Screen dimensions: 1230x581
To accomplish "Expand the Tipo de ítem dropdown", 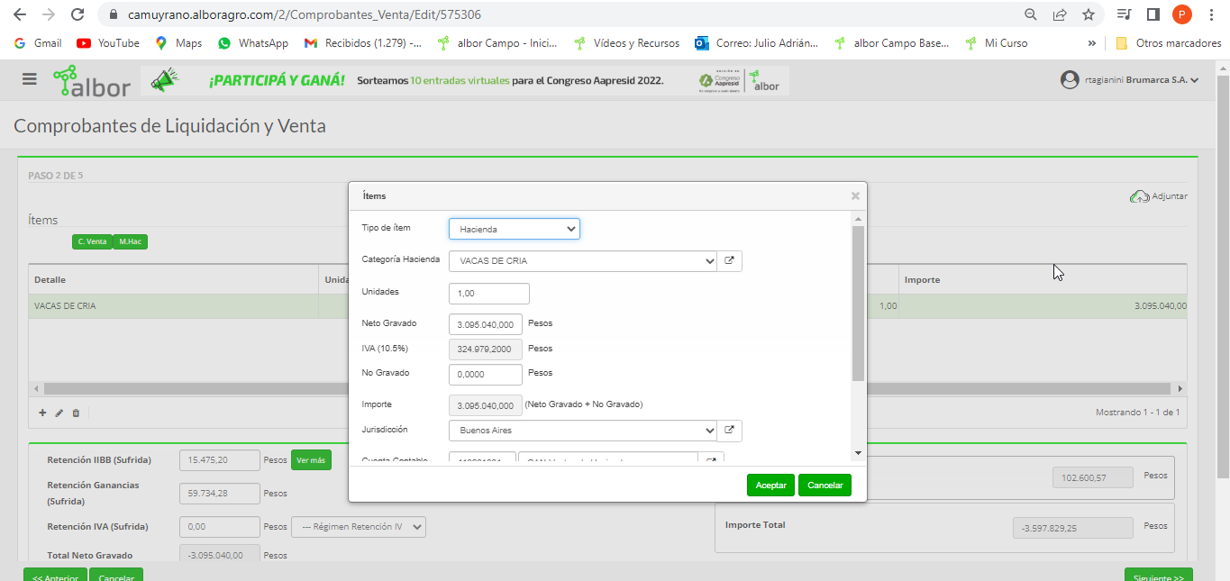I will (515, 229).
